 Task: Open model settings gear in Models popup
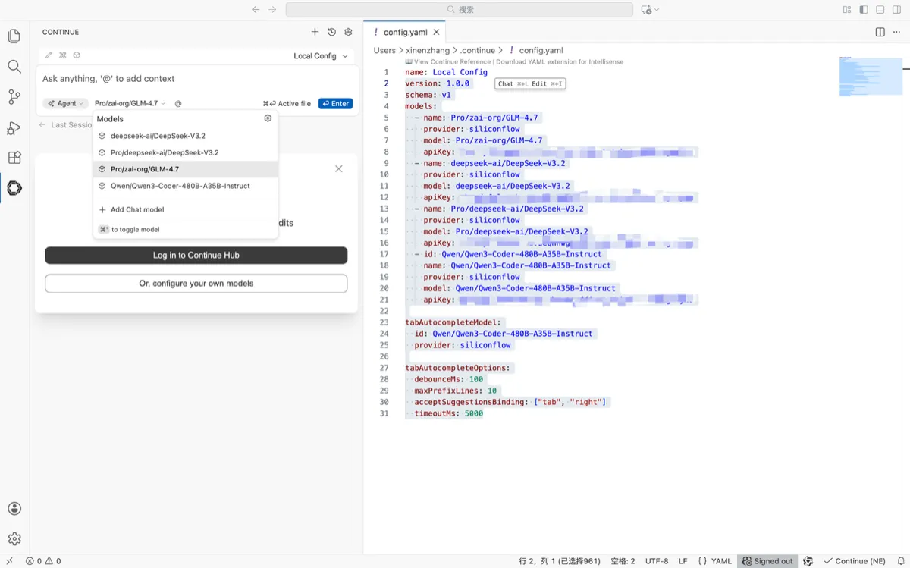pos(268,118)
